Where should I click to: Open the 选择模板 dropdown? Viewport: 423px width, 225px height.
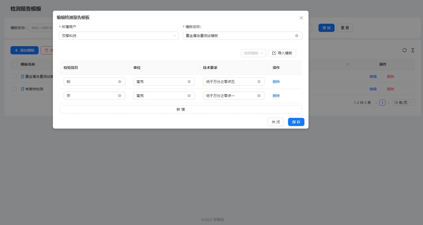coord(254,53)
